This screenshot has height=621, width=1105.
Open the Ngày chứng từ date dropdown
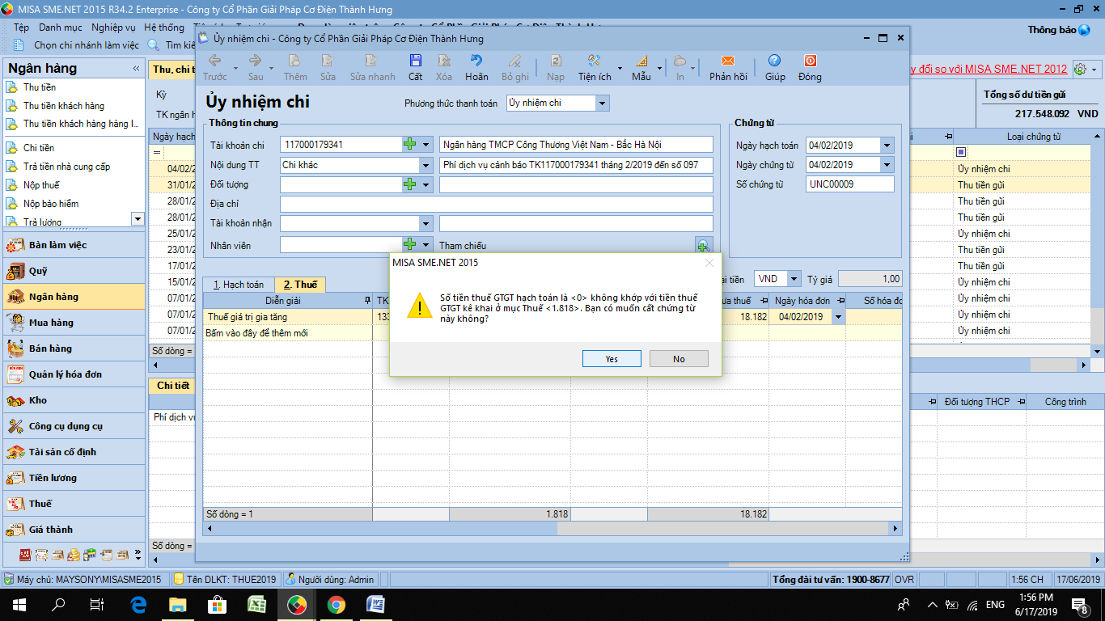click(887, 165)
